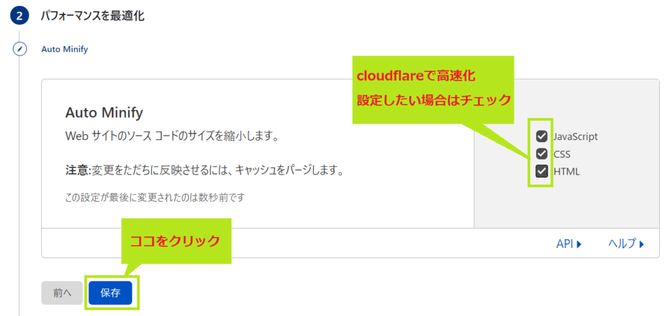Click the JavaScript checkbox label text

click(575, 137)
